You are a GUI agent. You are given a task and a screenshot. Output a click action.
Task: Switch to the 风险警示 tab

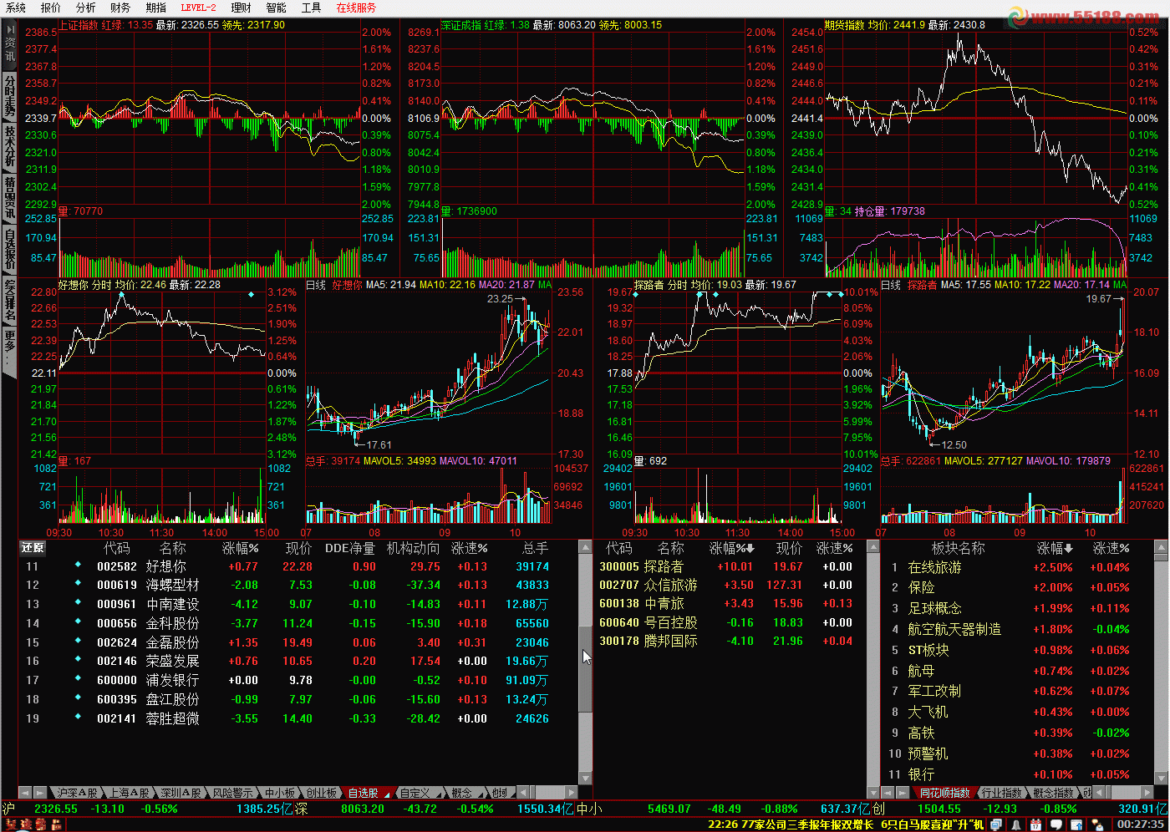[x=232, y=793]
